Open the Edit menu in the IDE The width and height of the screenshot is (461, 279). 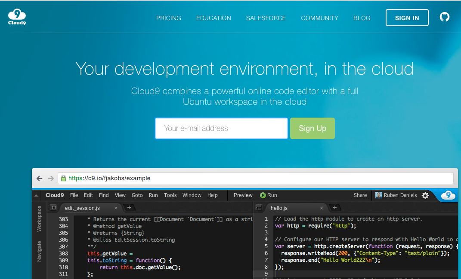[x=88, y=195]
